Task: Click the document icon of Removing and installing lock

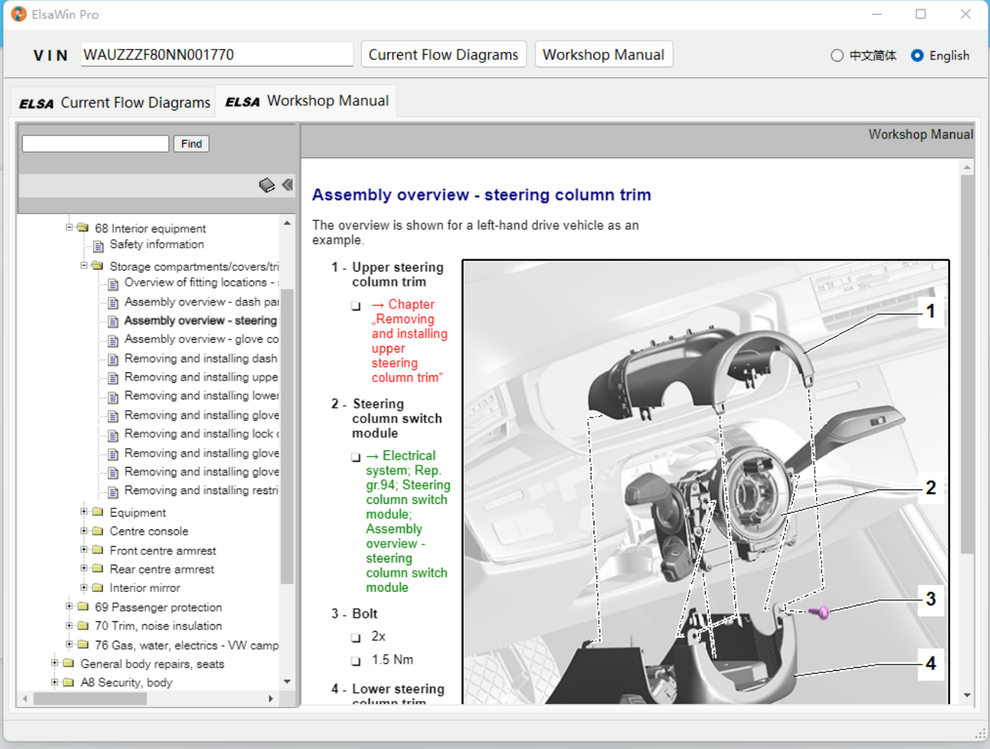Action: tap(113, 435)
